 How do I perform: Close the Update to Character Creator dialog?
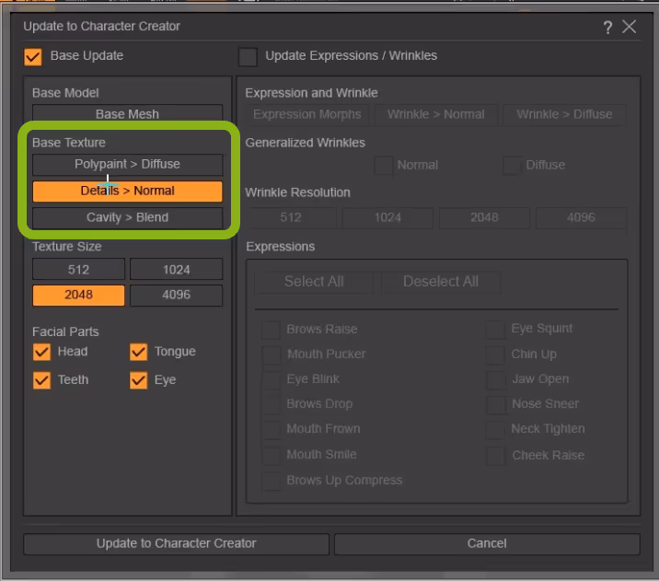tap(630, 27)
